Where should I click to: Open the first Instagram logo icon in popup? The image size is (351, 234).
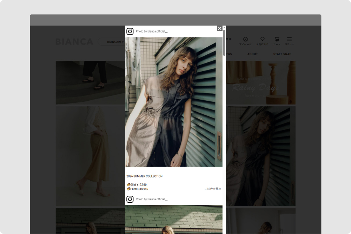(130, 31)
